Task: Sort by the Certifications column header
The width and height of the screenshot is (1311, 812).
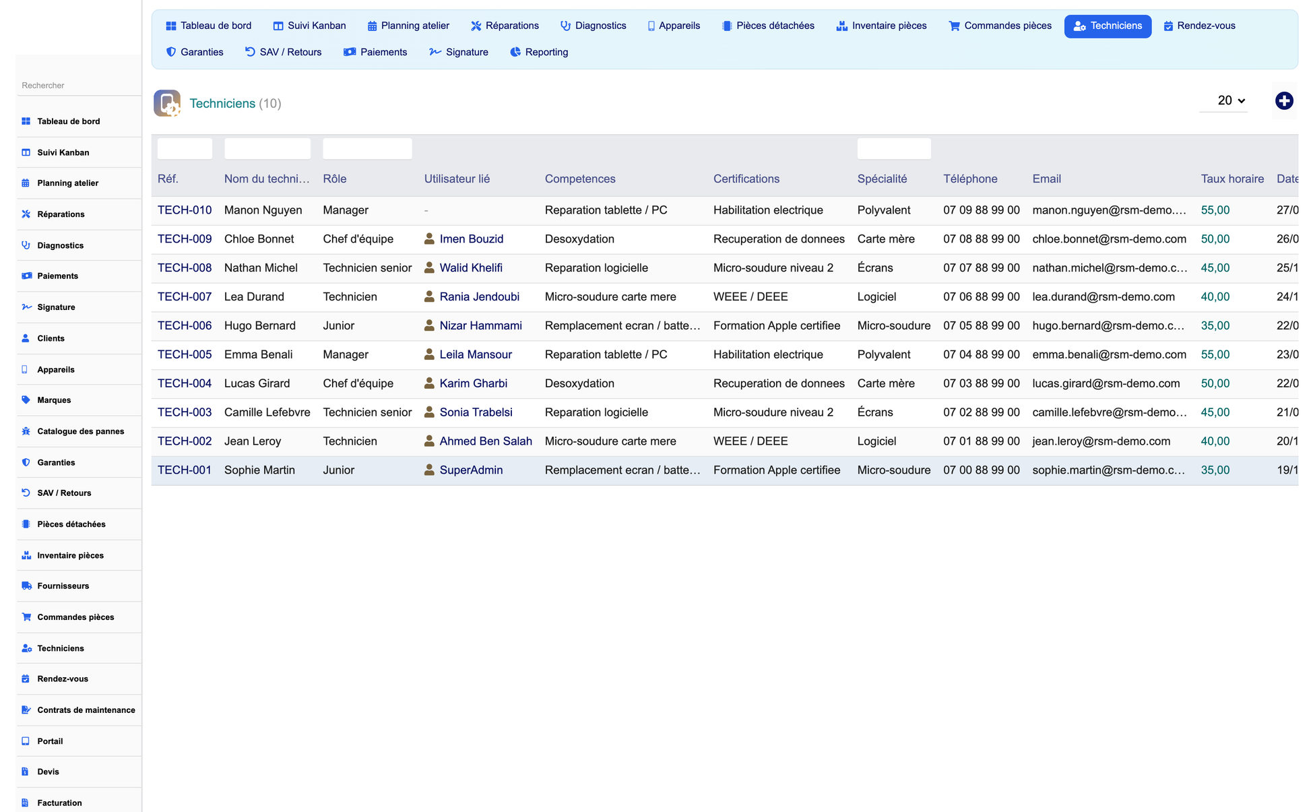Action: [746, 179]
